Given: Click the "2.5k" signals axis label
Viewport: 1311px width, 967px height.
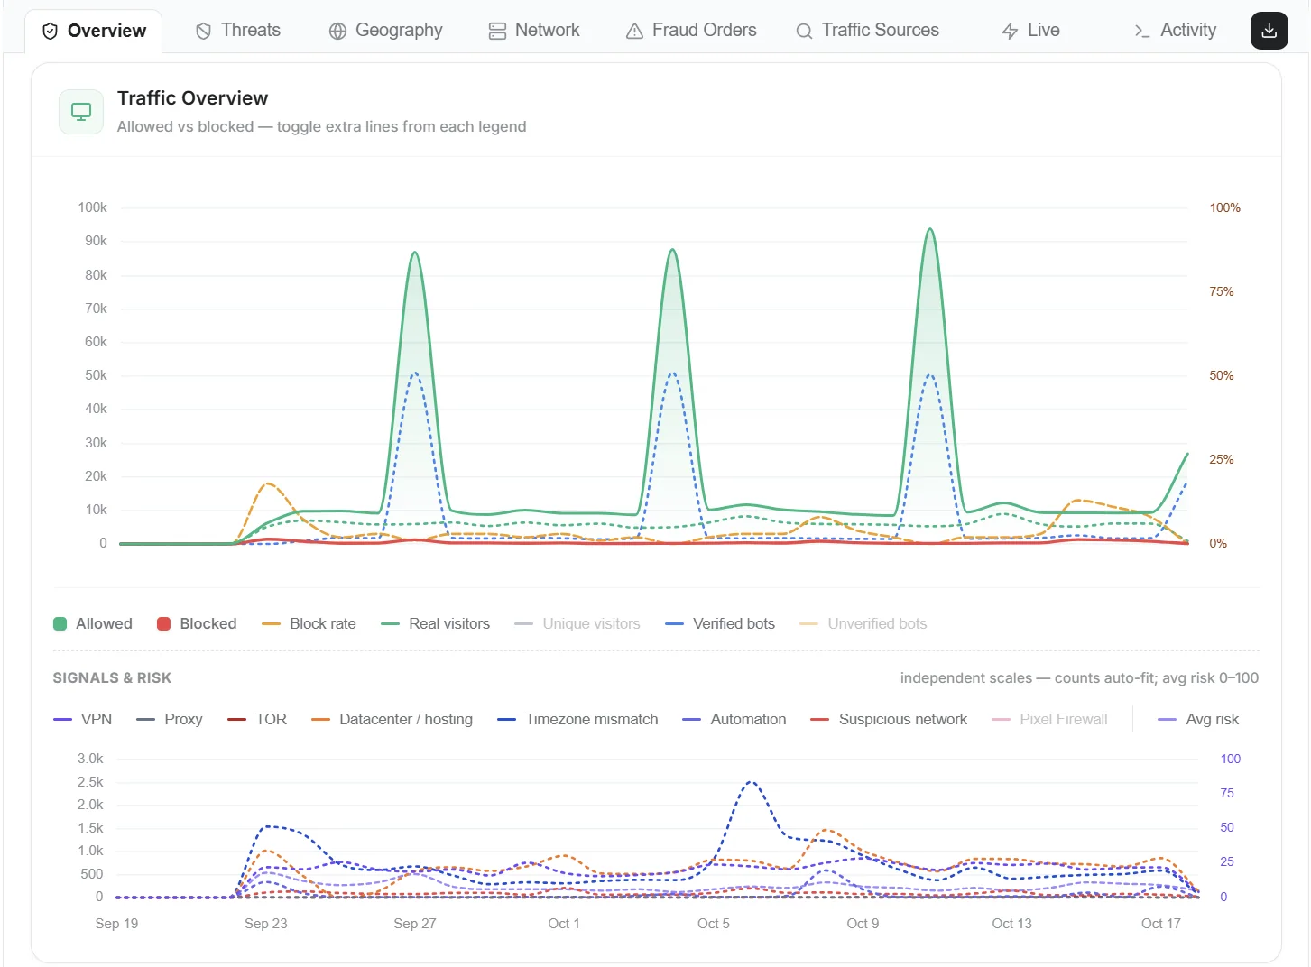Looking at the screenshot, I should 90,782.
